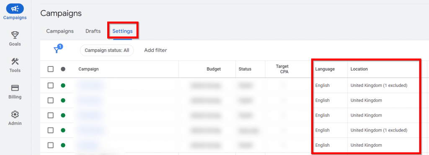Sort by the Budget column header

214,69
